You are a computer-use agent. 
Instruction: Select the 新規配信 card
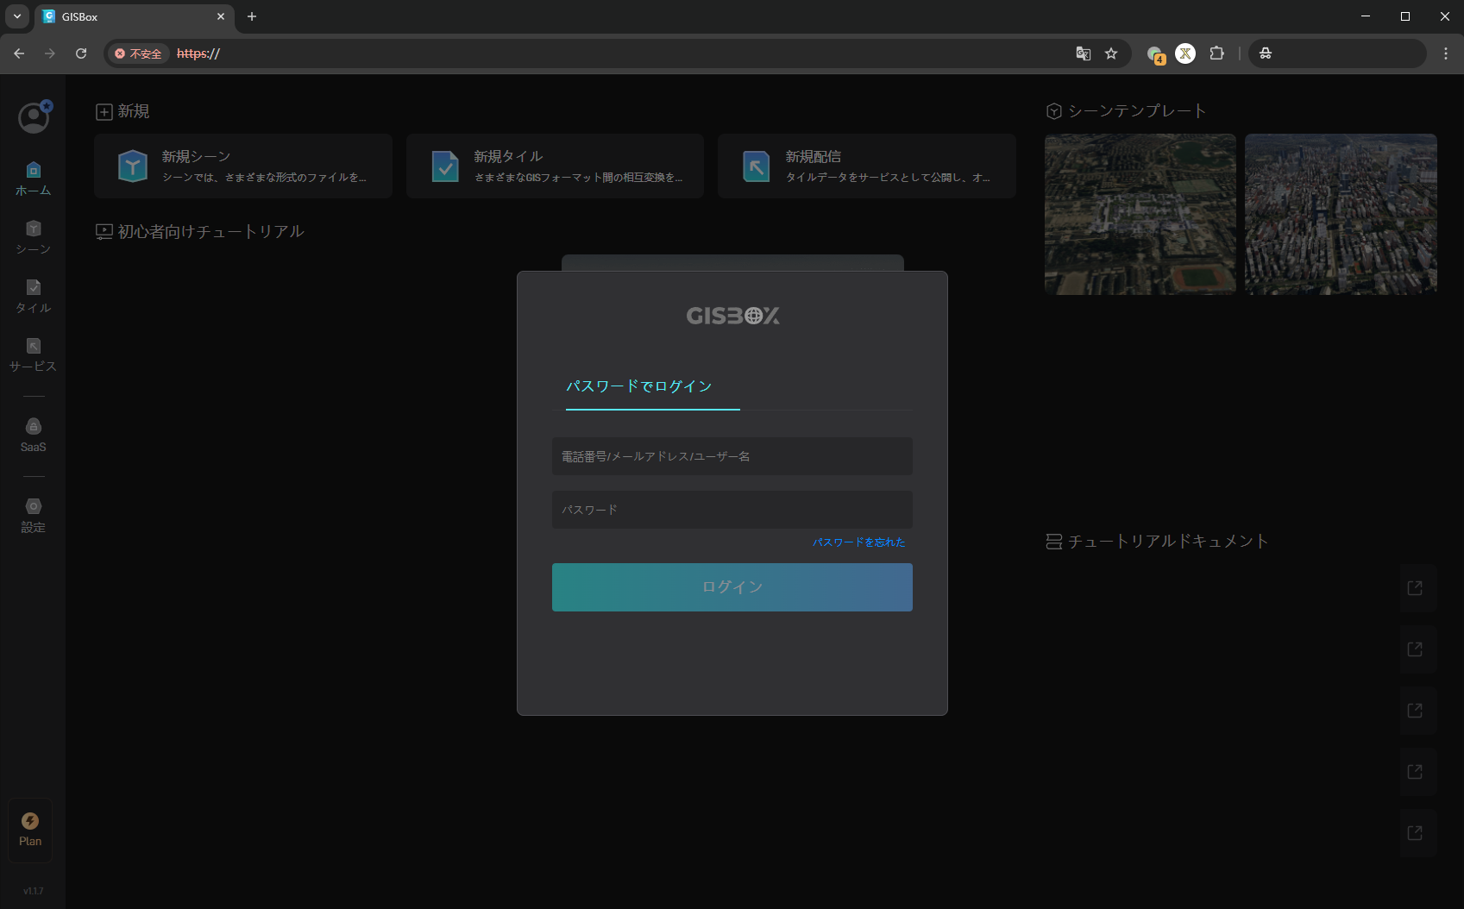866,166
